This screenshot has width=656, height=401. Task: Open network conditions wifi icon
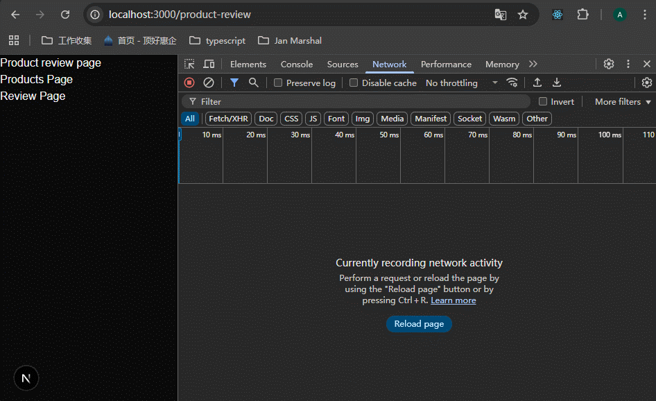pyautogui.click(x=512, y=83)
